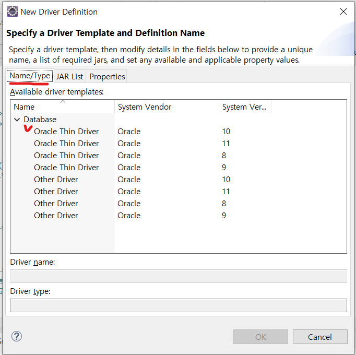Select Other Driver version 10

point(56,180)
